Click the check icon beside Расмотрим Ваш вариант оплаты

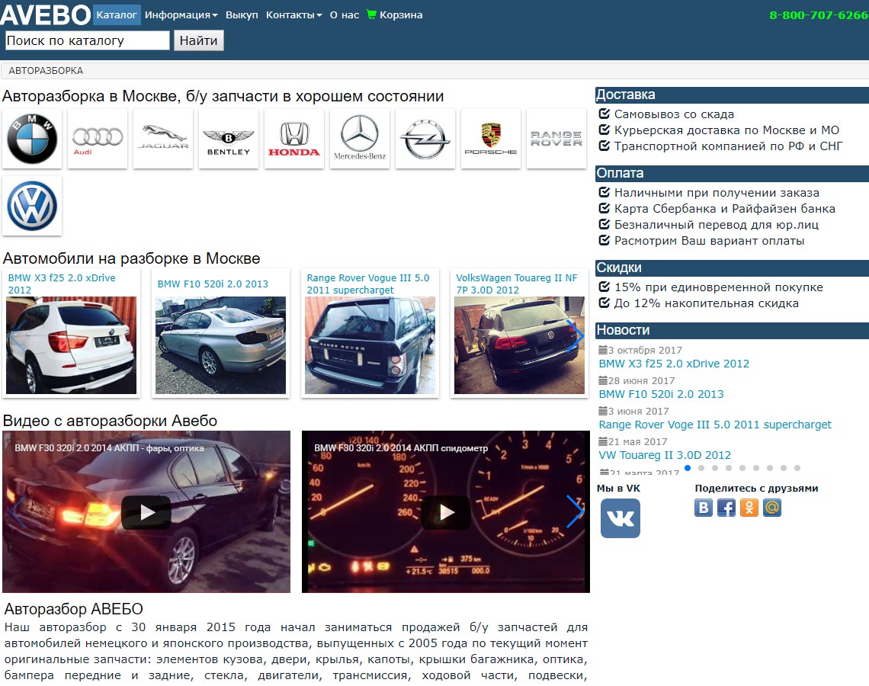(x=604, y=241)
